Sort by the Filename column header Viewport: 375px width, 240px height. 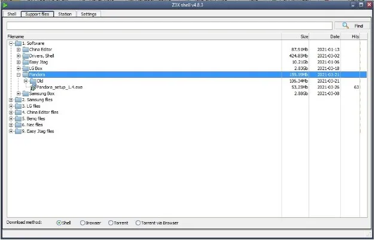[144, 37]
